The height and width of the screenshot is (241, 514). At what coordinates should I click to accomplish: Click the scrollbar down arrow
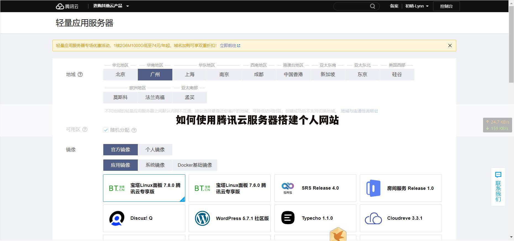coord(511,237)
